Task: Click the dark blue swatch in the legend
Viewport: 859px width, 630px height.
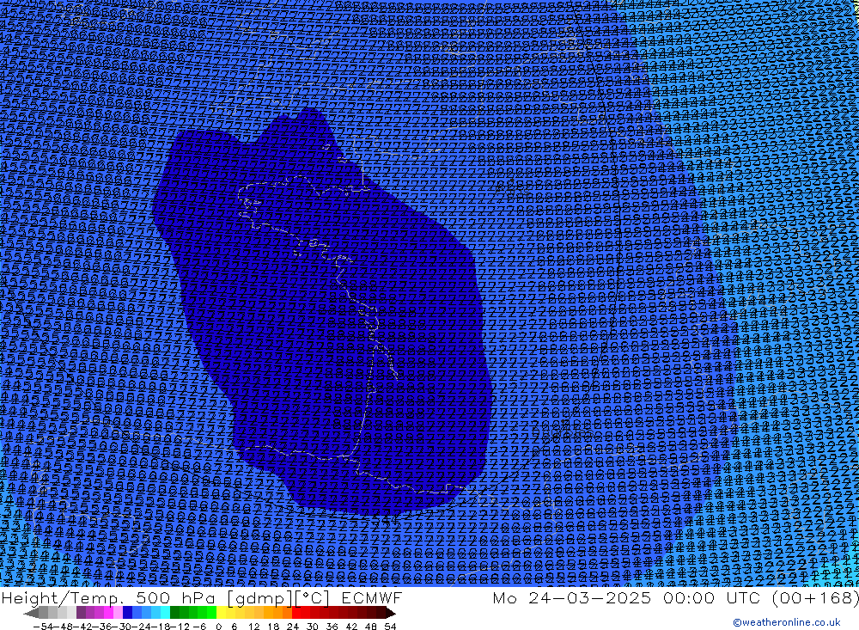Action: 127,613
